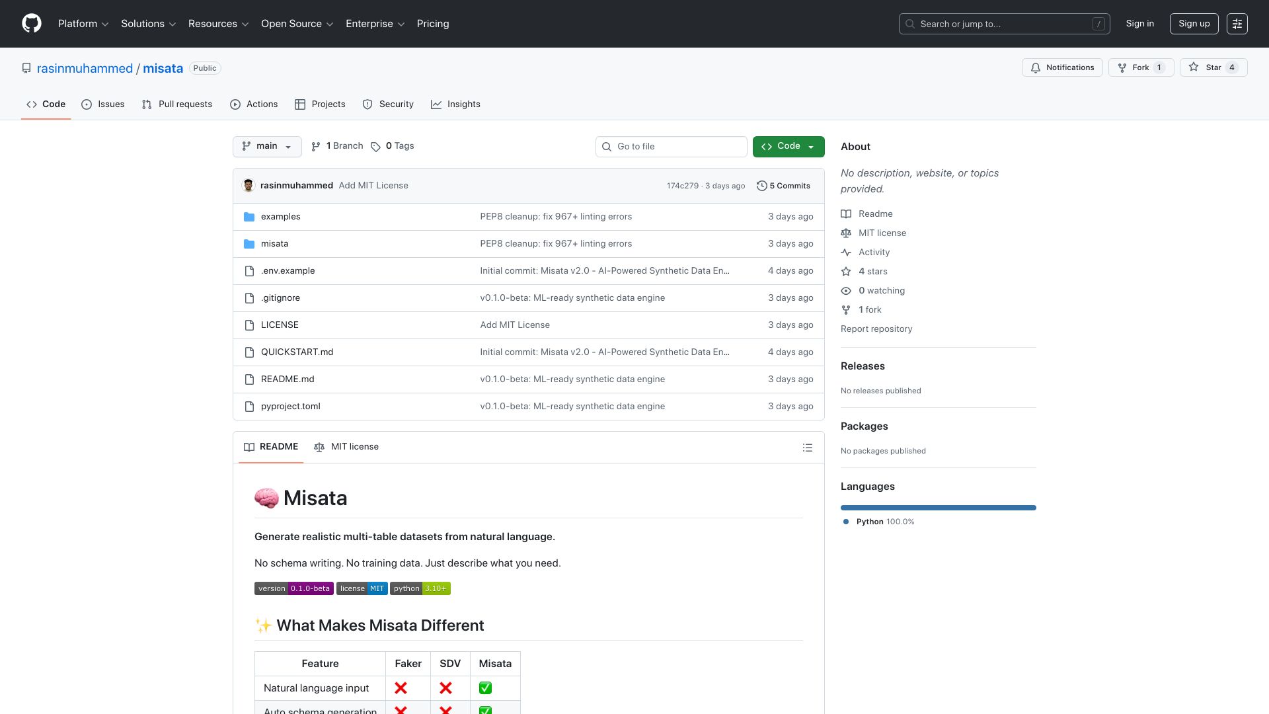Open the Pull requests tab

[x=177, y=104]
